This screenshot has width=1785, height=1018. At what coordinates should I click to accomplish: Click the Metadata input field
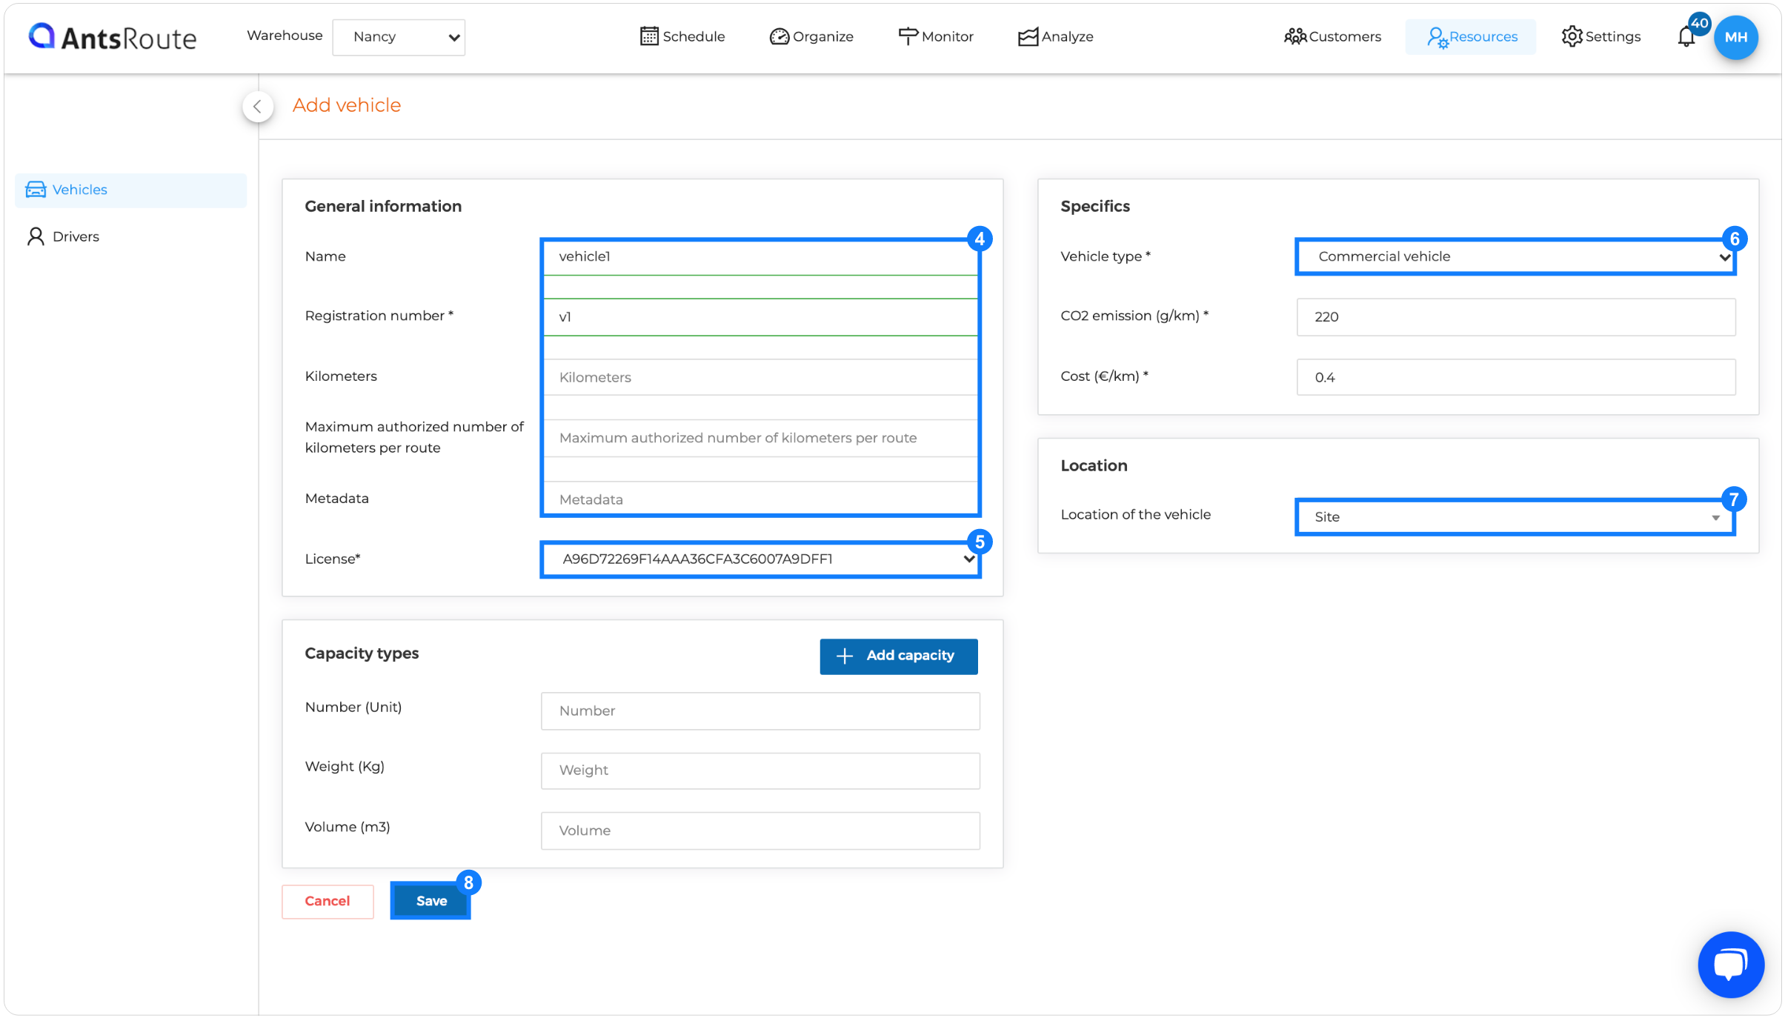pyautogui.click(x=760, y=499)
